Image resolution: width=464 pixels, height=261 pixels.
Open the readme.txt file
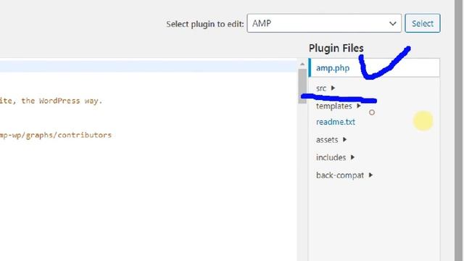coord(336,122)
